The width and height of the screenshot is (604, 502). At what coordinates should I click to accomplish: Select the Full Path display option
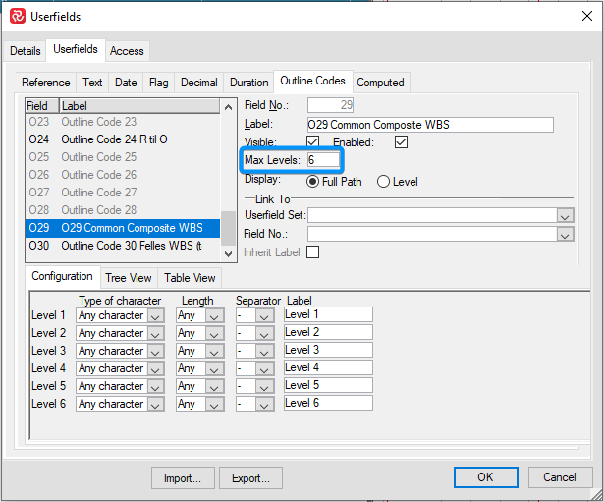coord(313,181)
